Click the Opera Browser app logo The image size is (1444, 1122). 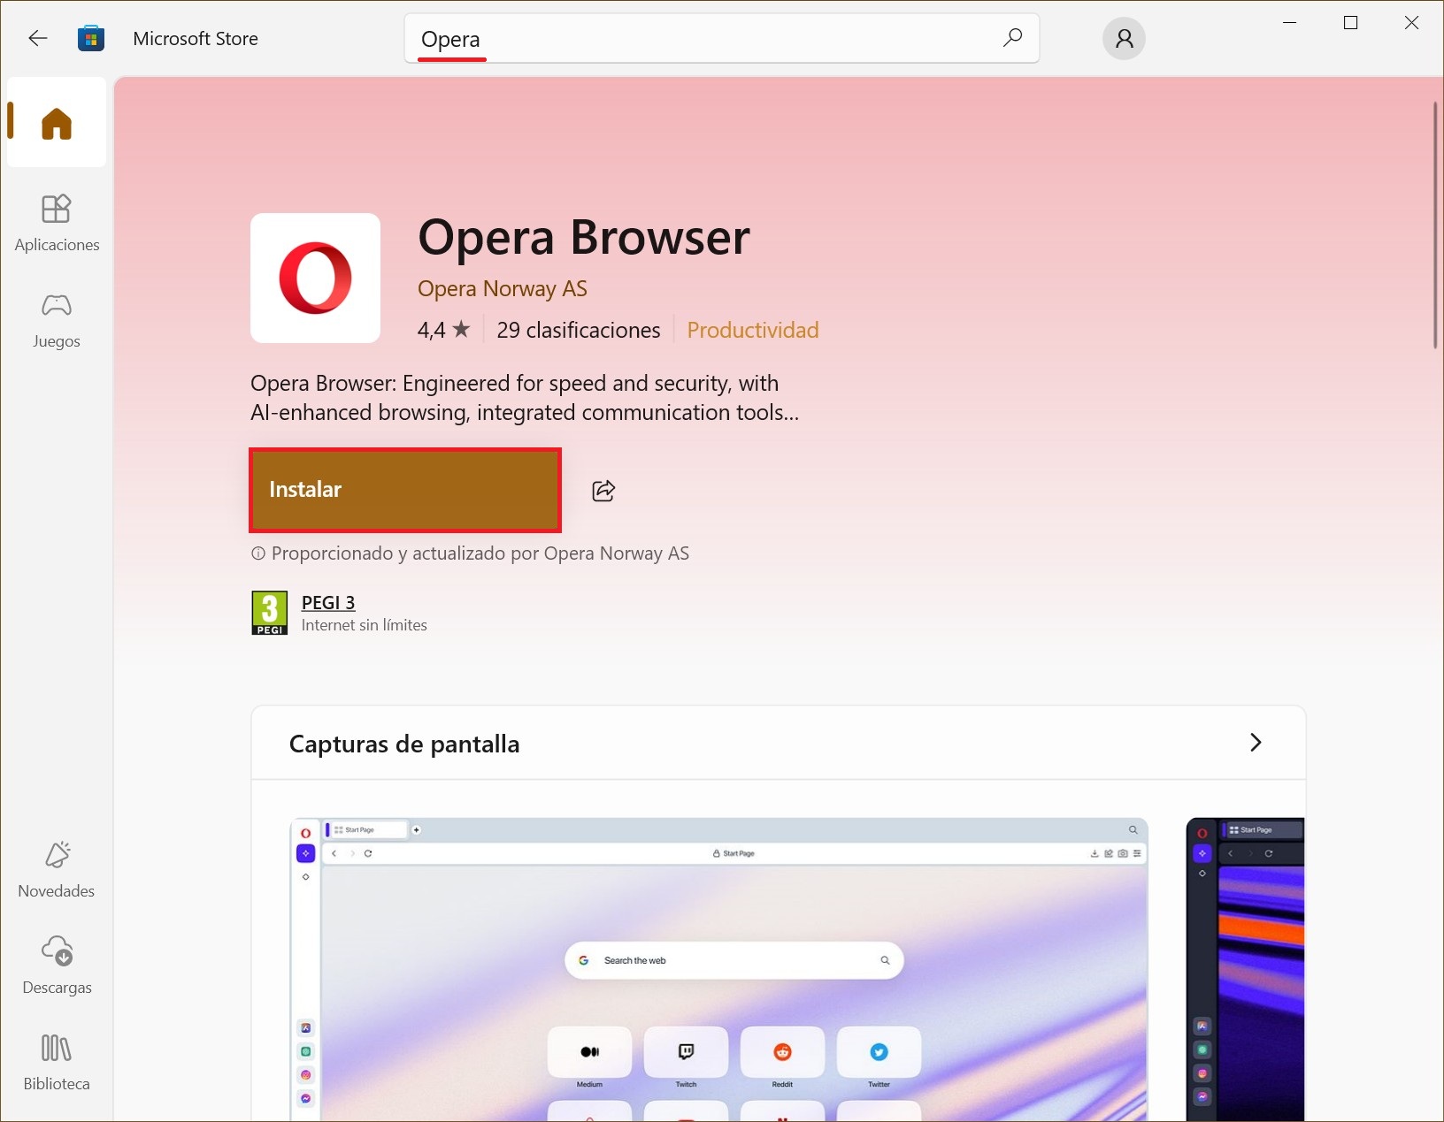coord(315,278)
